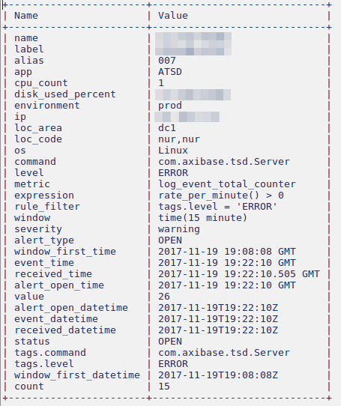This screenshot has width=341, height=406.
Task: Select the loc_area value dc1
Action: coord(167,128)
